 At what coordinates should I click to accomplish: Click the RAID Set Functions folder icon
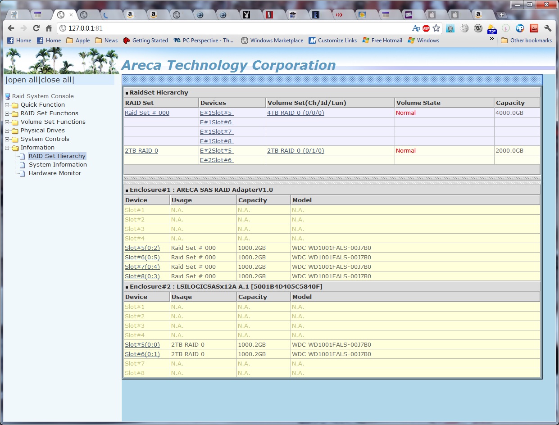click(15, 113)
